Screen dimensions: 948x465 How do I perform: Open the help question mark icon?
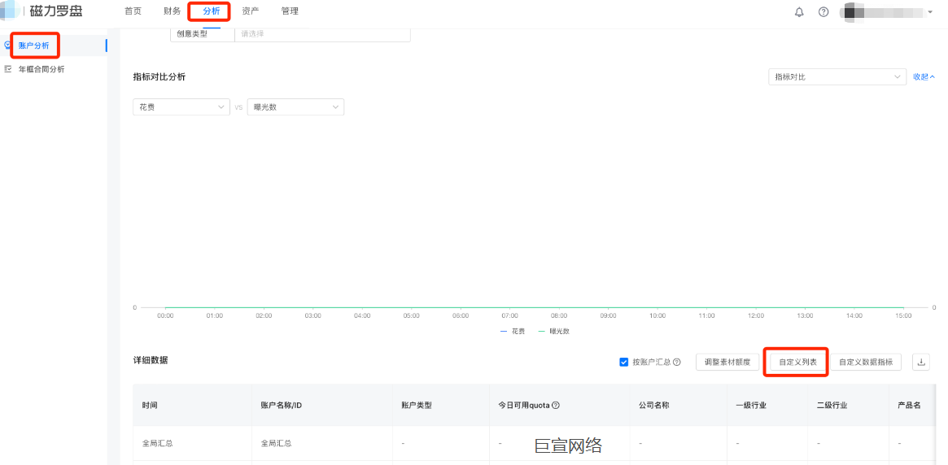click(x=823, y=12)
